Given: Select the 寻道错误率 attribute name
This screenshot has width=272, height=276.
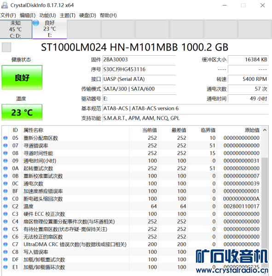Looking at the screenshot, I should tap(36, 145).
